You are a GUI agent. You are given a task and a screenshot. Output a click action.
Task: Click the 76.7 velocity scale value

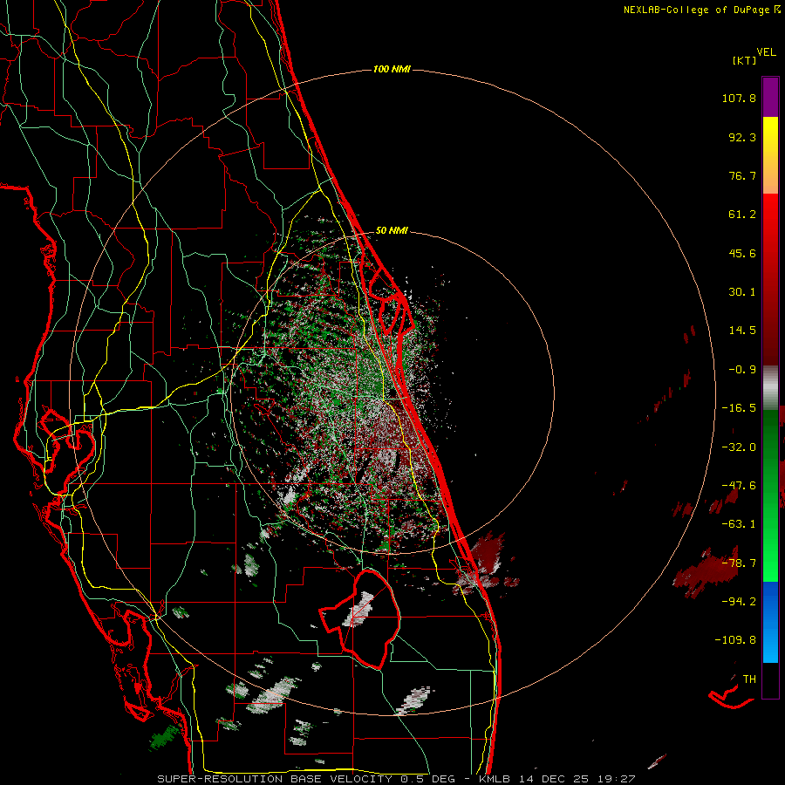tap(742, 175)
